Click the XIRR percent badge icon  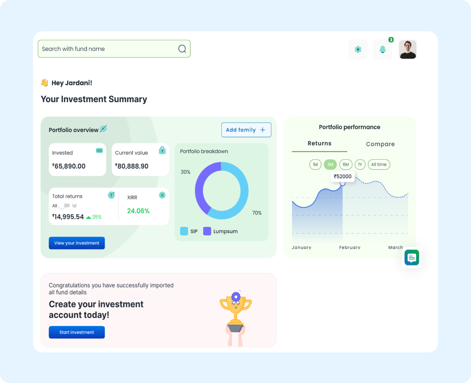[162, 195]
